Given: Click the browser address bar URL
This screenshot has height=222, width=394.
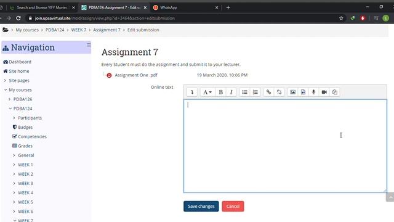Looking at the screenshot, I should [105, 18].
